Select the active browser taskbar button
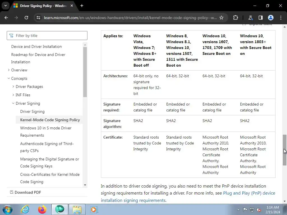This screenshot has height=215, width=287. [60, 209]
